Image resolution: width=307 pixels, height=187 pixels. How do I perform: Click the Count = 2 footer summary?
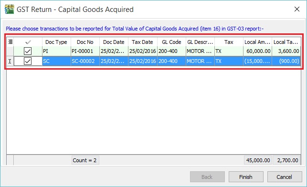pos(85,160)
